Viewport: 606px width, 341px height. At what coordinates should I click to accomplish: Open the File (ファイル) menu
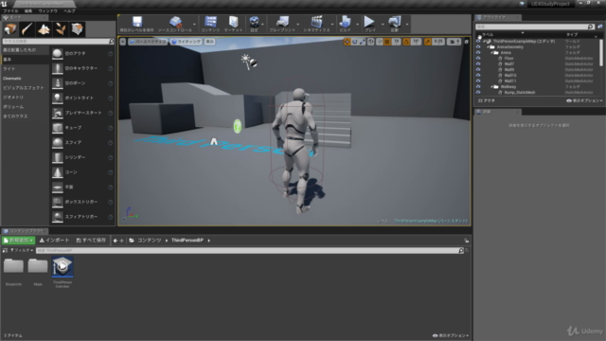pyautogui.click(x=10, y=11)
